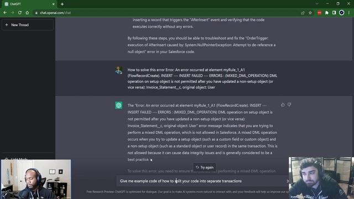
Task: Click the thumbs up icon on response
Action: [x=283, y=104]
